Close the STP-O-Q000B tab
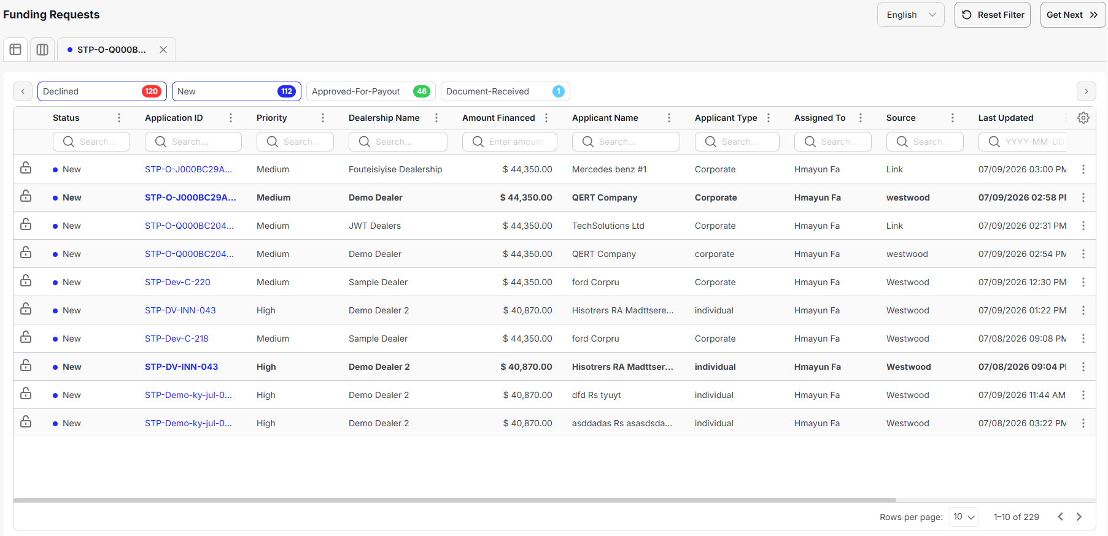Viewport: 1108px width, 536px height. click(163, 50)
